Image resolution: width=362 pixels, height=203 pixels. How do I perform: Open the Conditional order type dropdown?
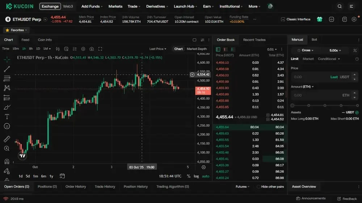tap(329, 59)
